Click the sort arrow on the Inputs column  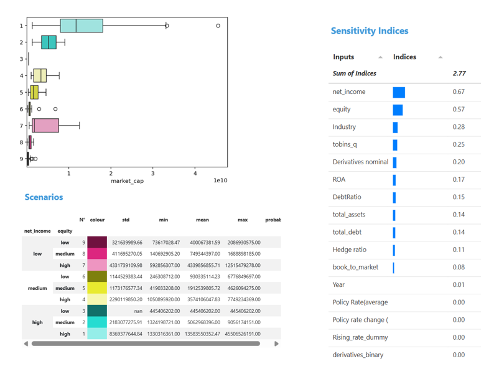pos(380,57)
